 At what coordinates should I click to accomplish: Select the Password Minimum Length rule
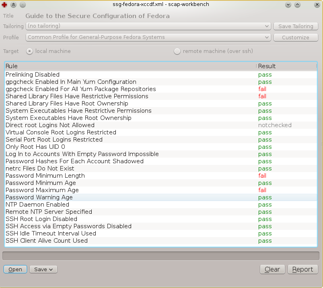(x=45, y=176)
